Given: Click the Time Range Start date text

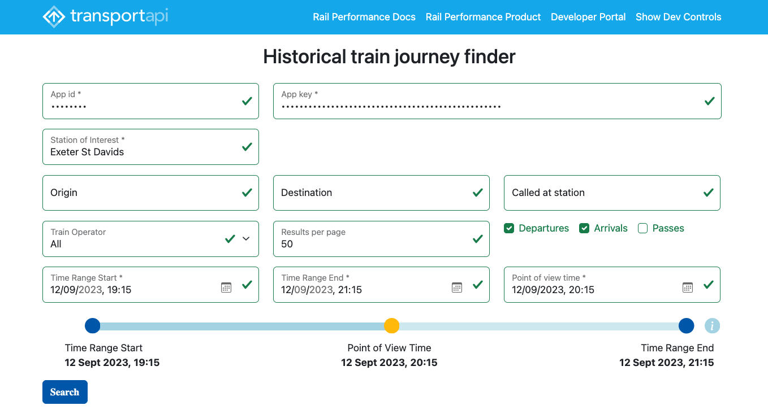Looking at the screenshot, I should (91, 290).
